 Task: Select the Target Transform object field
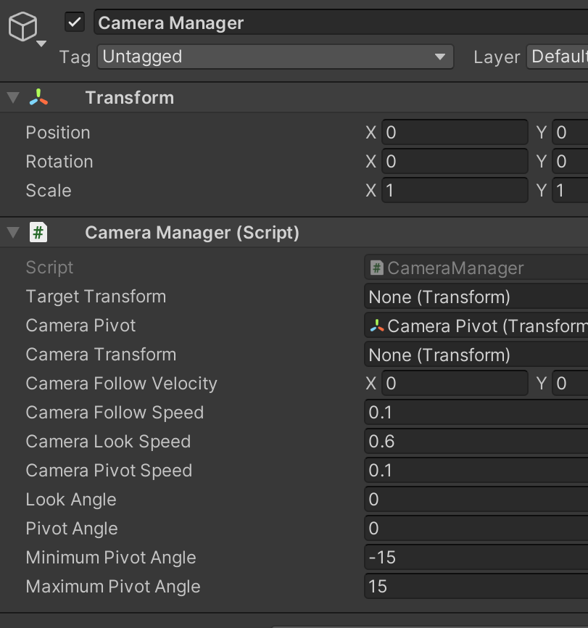(x=476, y=297)
